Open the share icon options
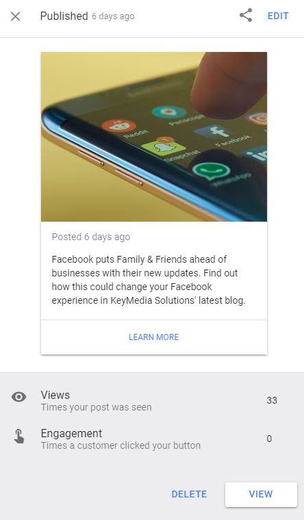 pos(246,16)
